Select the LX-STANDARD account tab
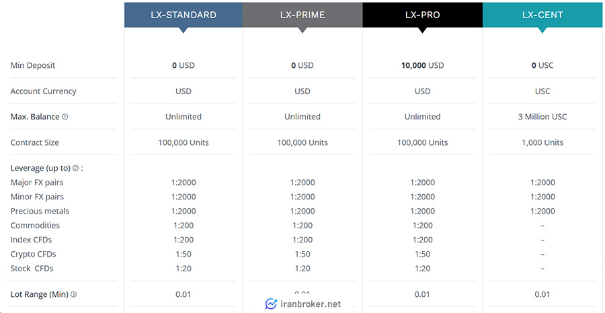605x313 pixels. 184,15
